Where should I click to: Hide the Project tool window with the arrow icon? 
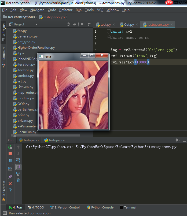90,24
